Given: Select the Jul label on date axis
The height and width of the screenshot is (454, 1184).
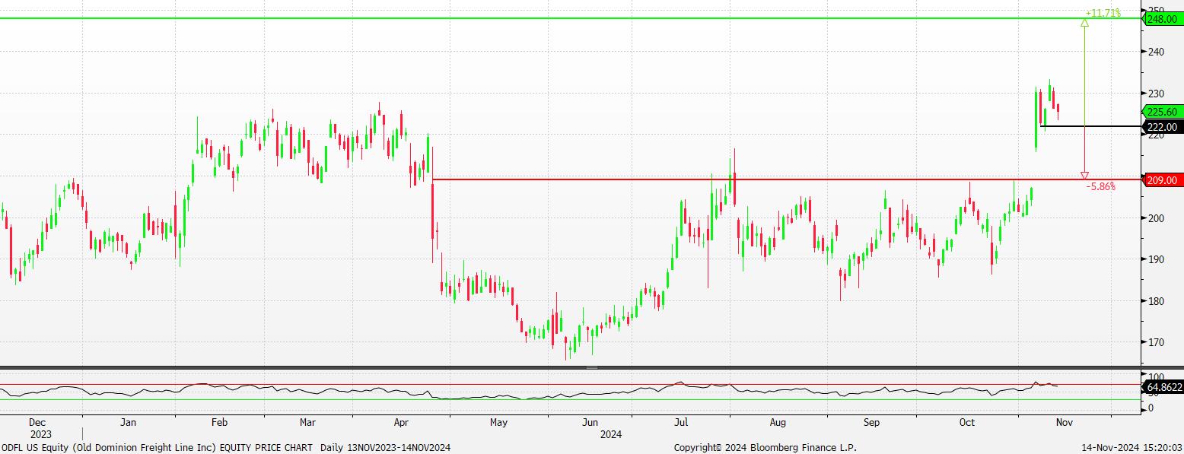Looking at the screenshot, I should click(681, 422).
